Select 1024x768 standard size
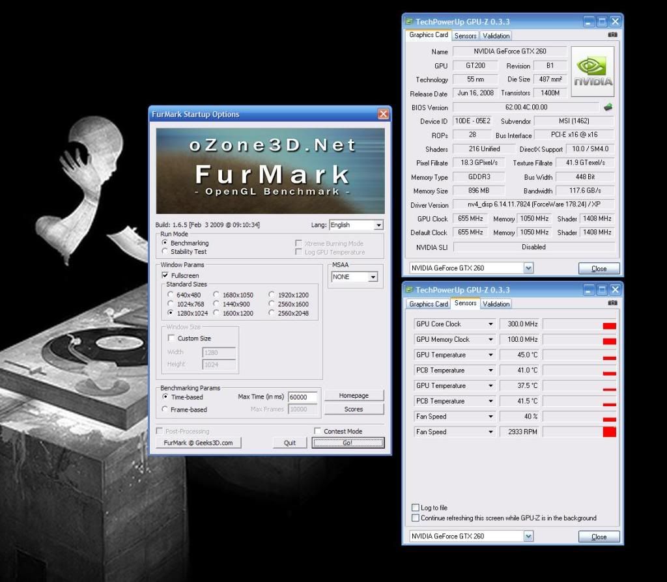 click(171, 304)
